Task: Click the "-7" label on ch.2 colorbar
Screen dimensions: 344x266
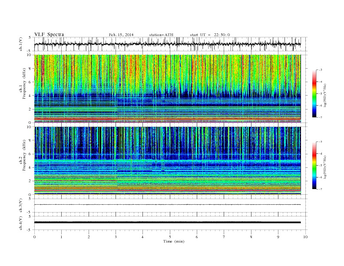Action: tap(321, 189)
